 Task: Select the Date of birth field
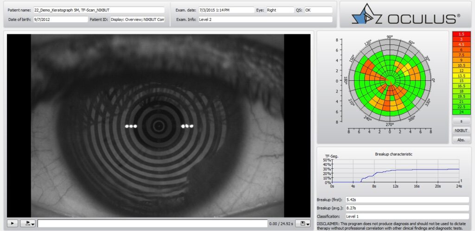click(x=60, y=19)
